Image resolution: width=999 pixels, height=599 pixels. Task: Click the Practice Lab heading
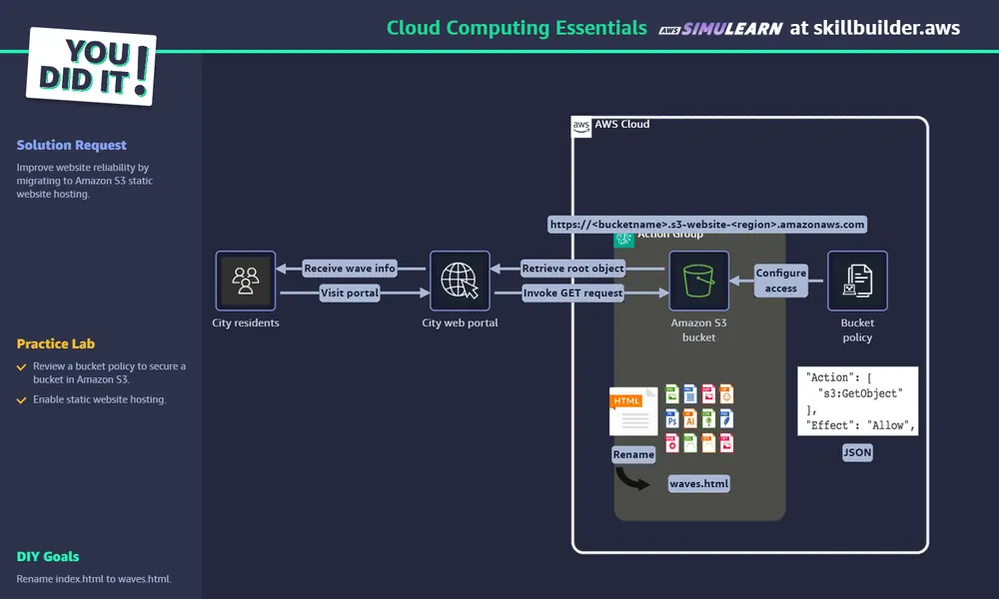tap(55, 343)
